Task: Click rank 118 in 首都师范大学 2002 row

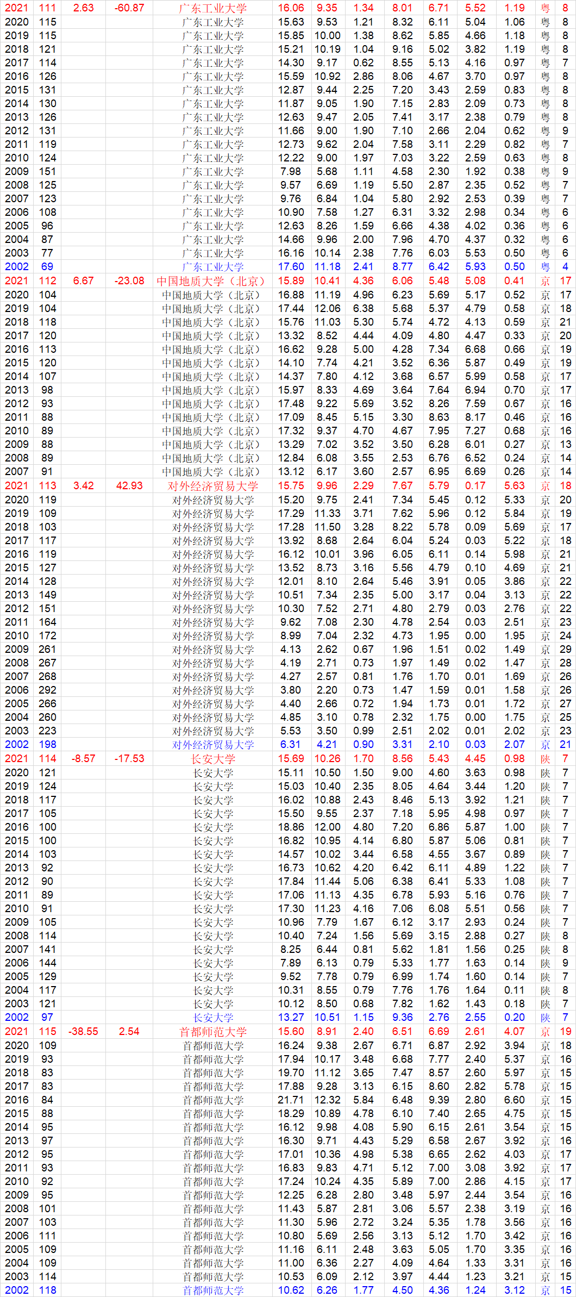Action: tap(48, 1290)
